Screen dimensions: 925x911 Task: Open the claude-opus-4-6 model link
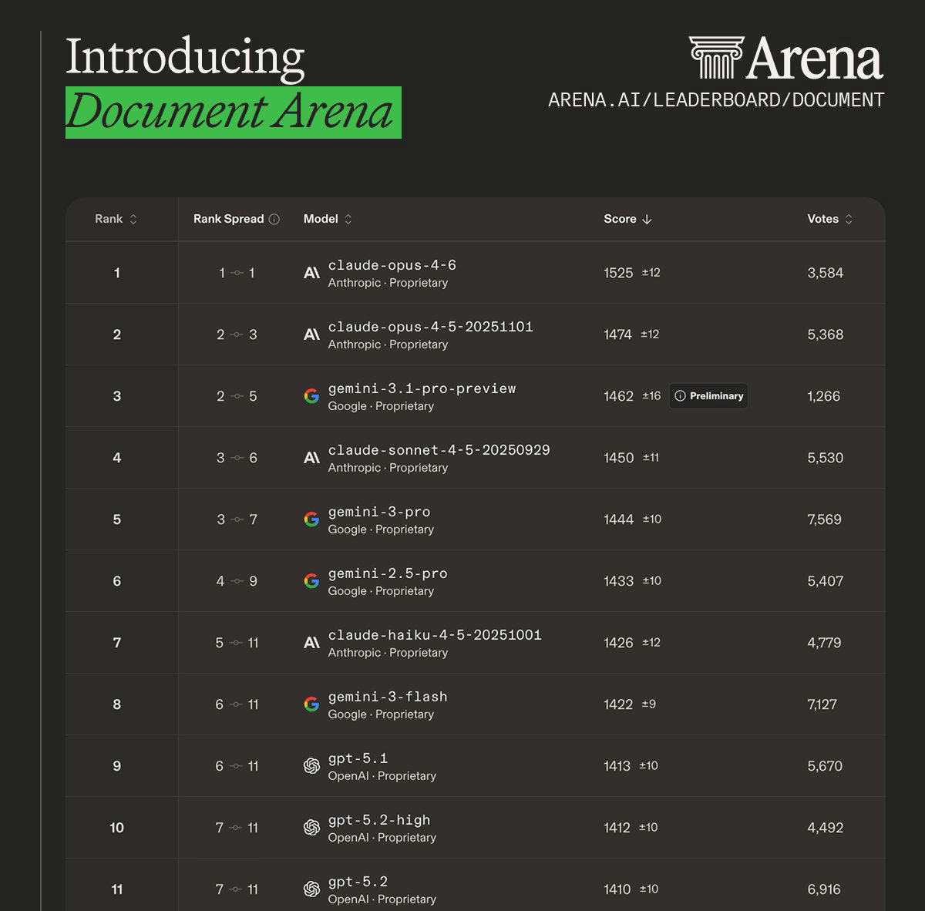[392, 265]
